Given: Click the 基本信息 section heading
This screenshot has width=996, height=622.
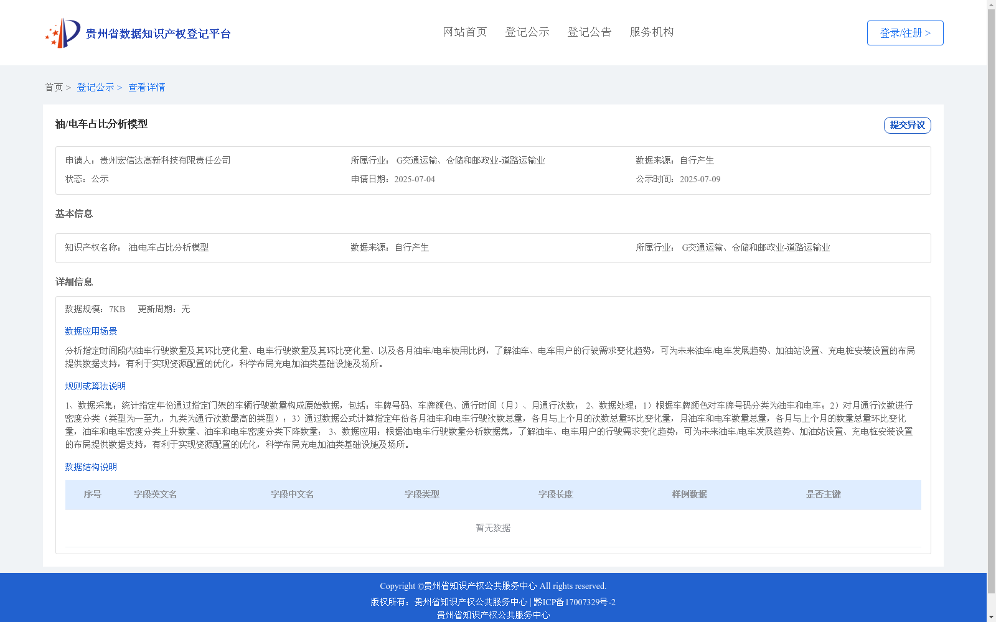Looking at the screenshot, I should click(x=74, y=213).
